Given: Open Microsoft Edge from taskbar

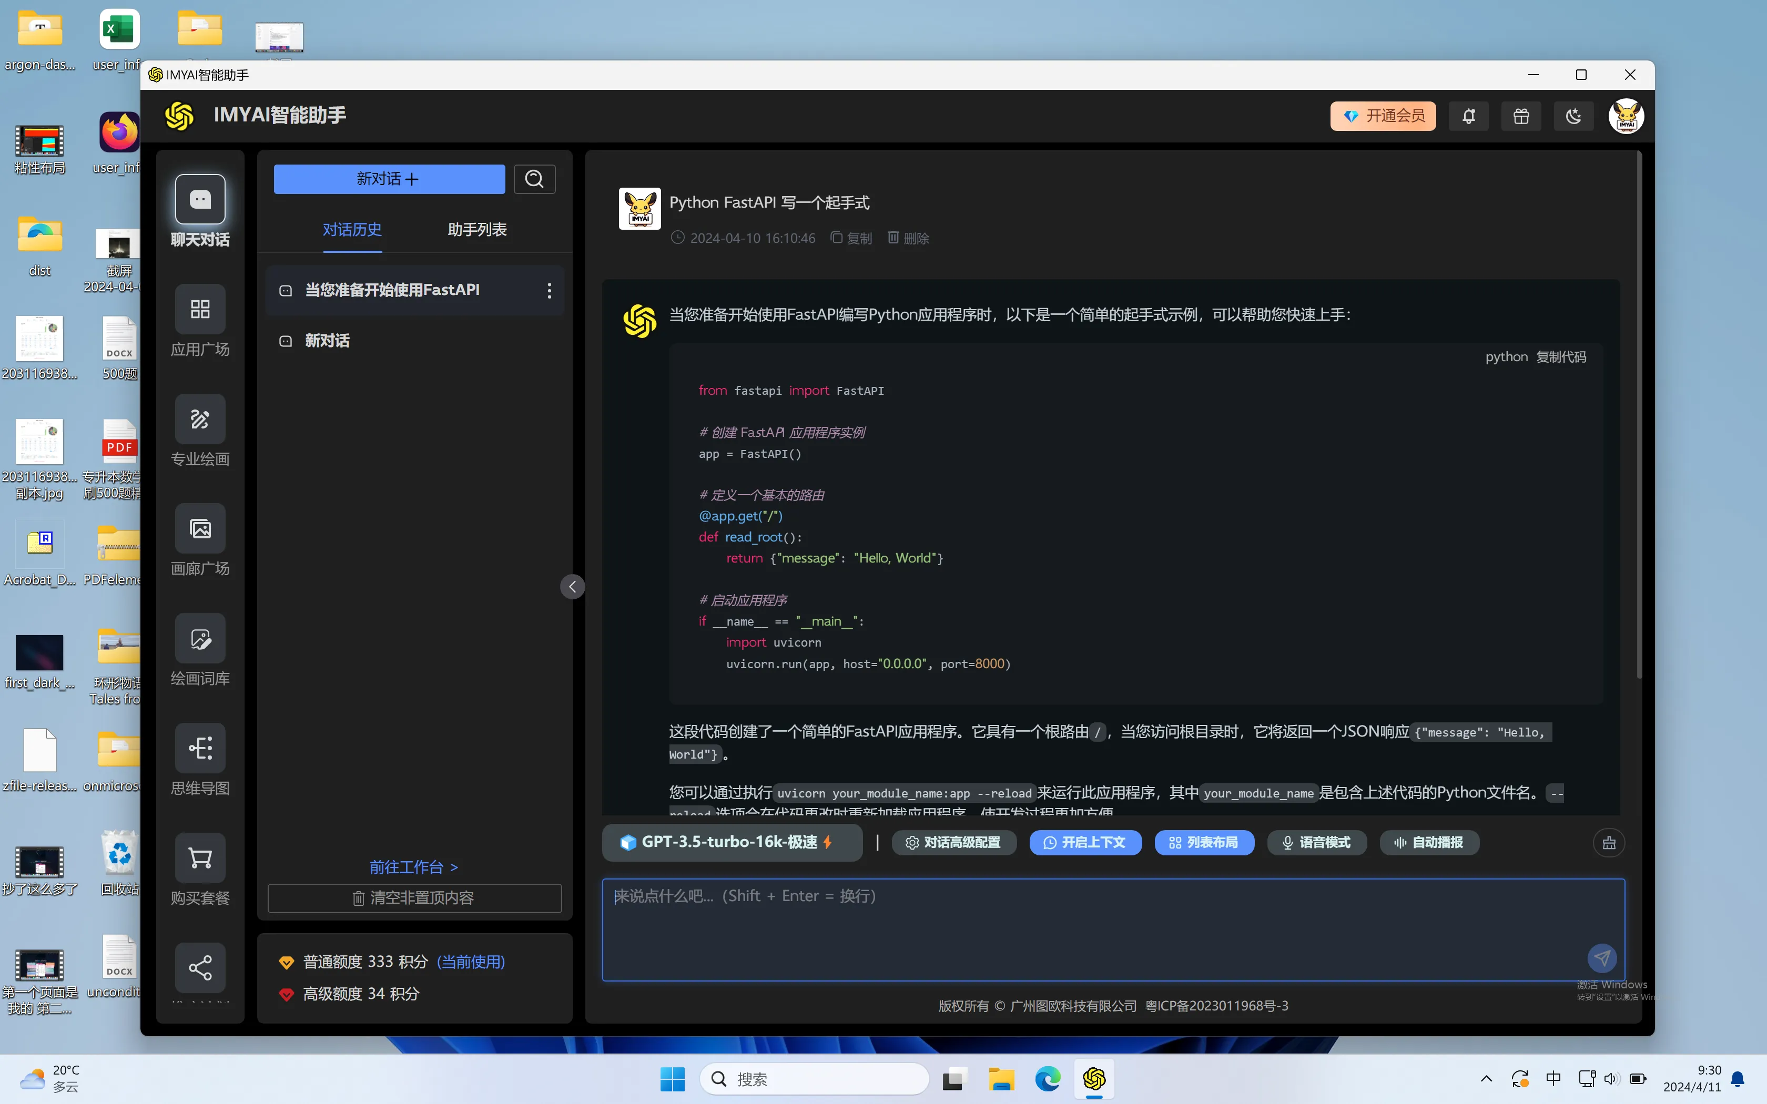Looking at the screenshot, I should pyautogui.click(x=1048, y=1079).
